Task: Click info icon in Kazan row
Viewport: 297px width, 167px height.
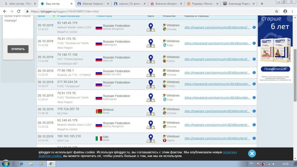Action: 254,84
